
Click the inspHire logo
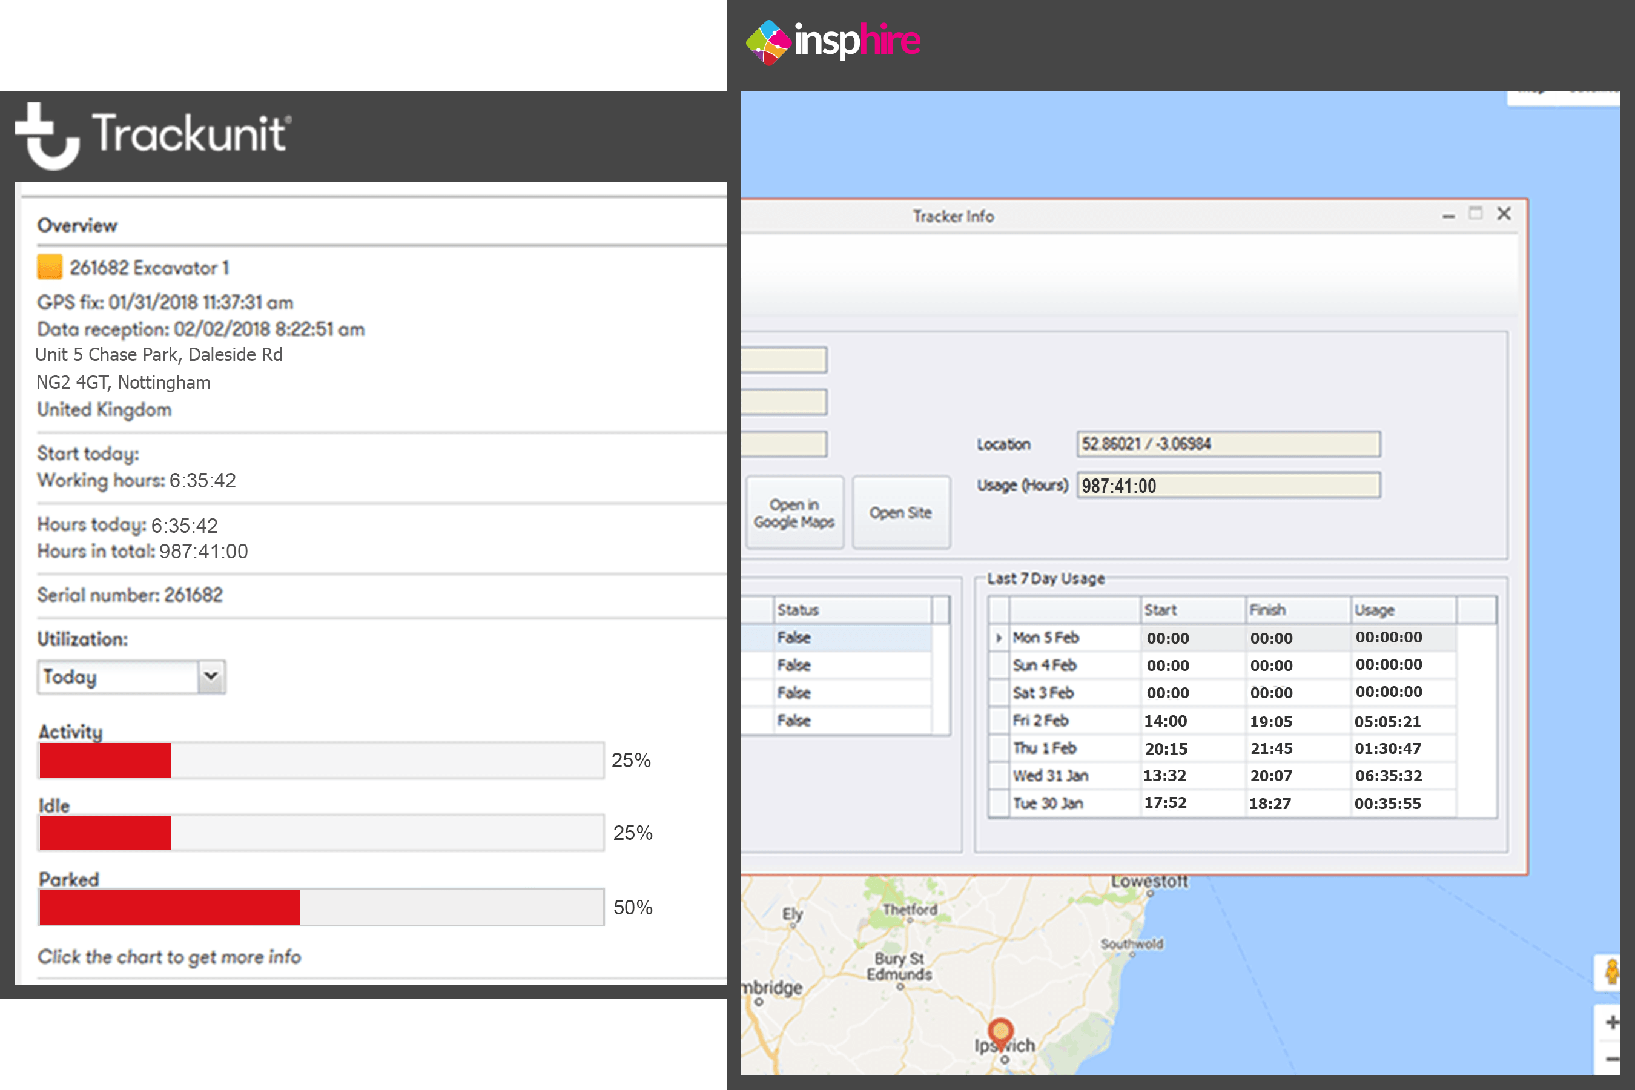point(833,42)
